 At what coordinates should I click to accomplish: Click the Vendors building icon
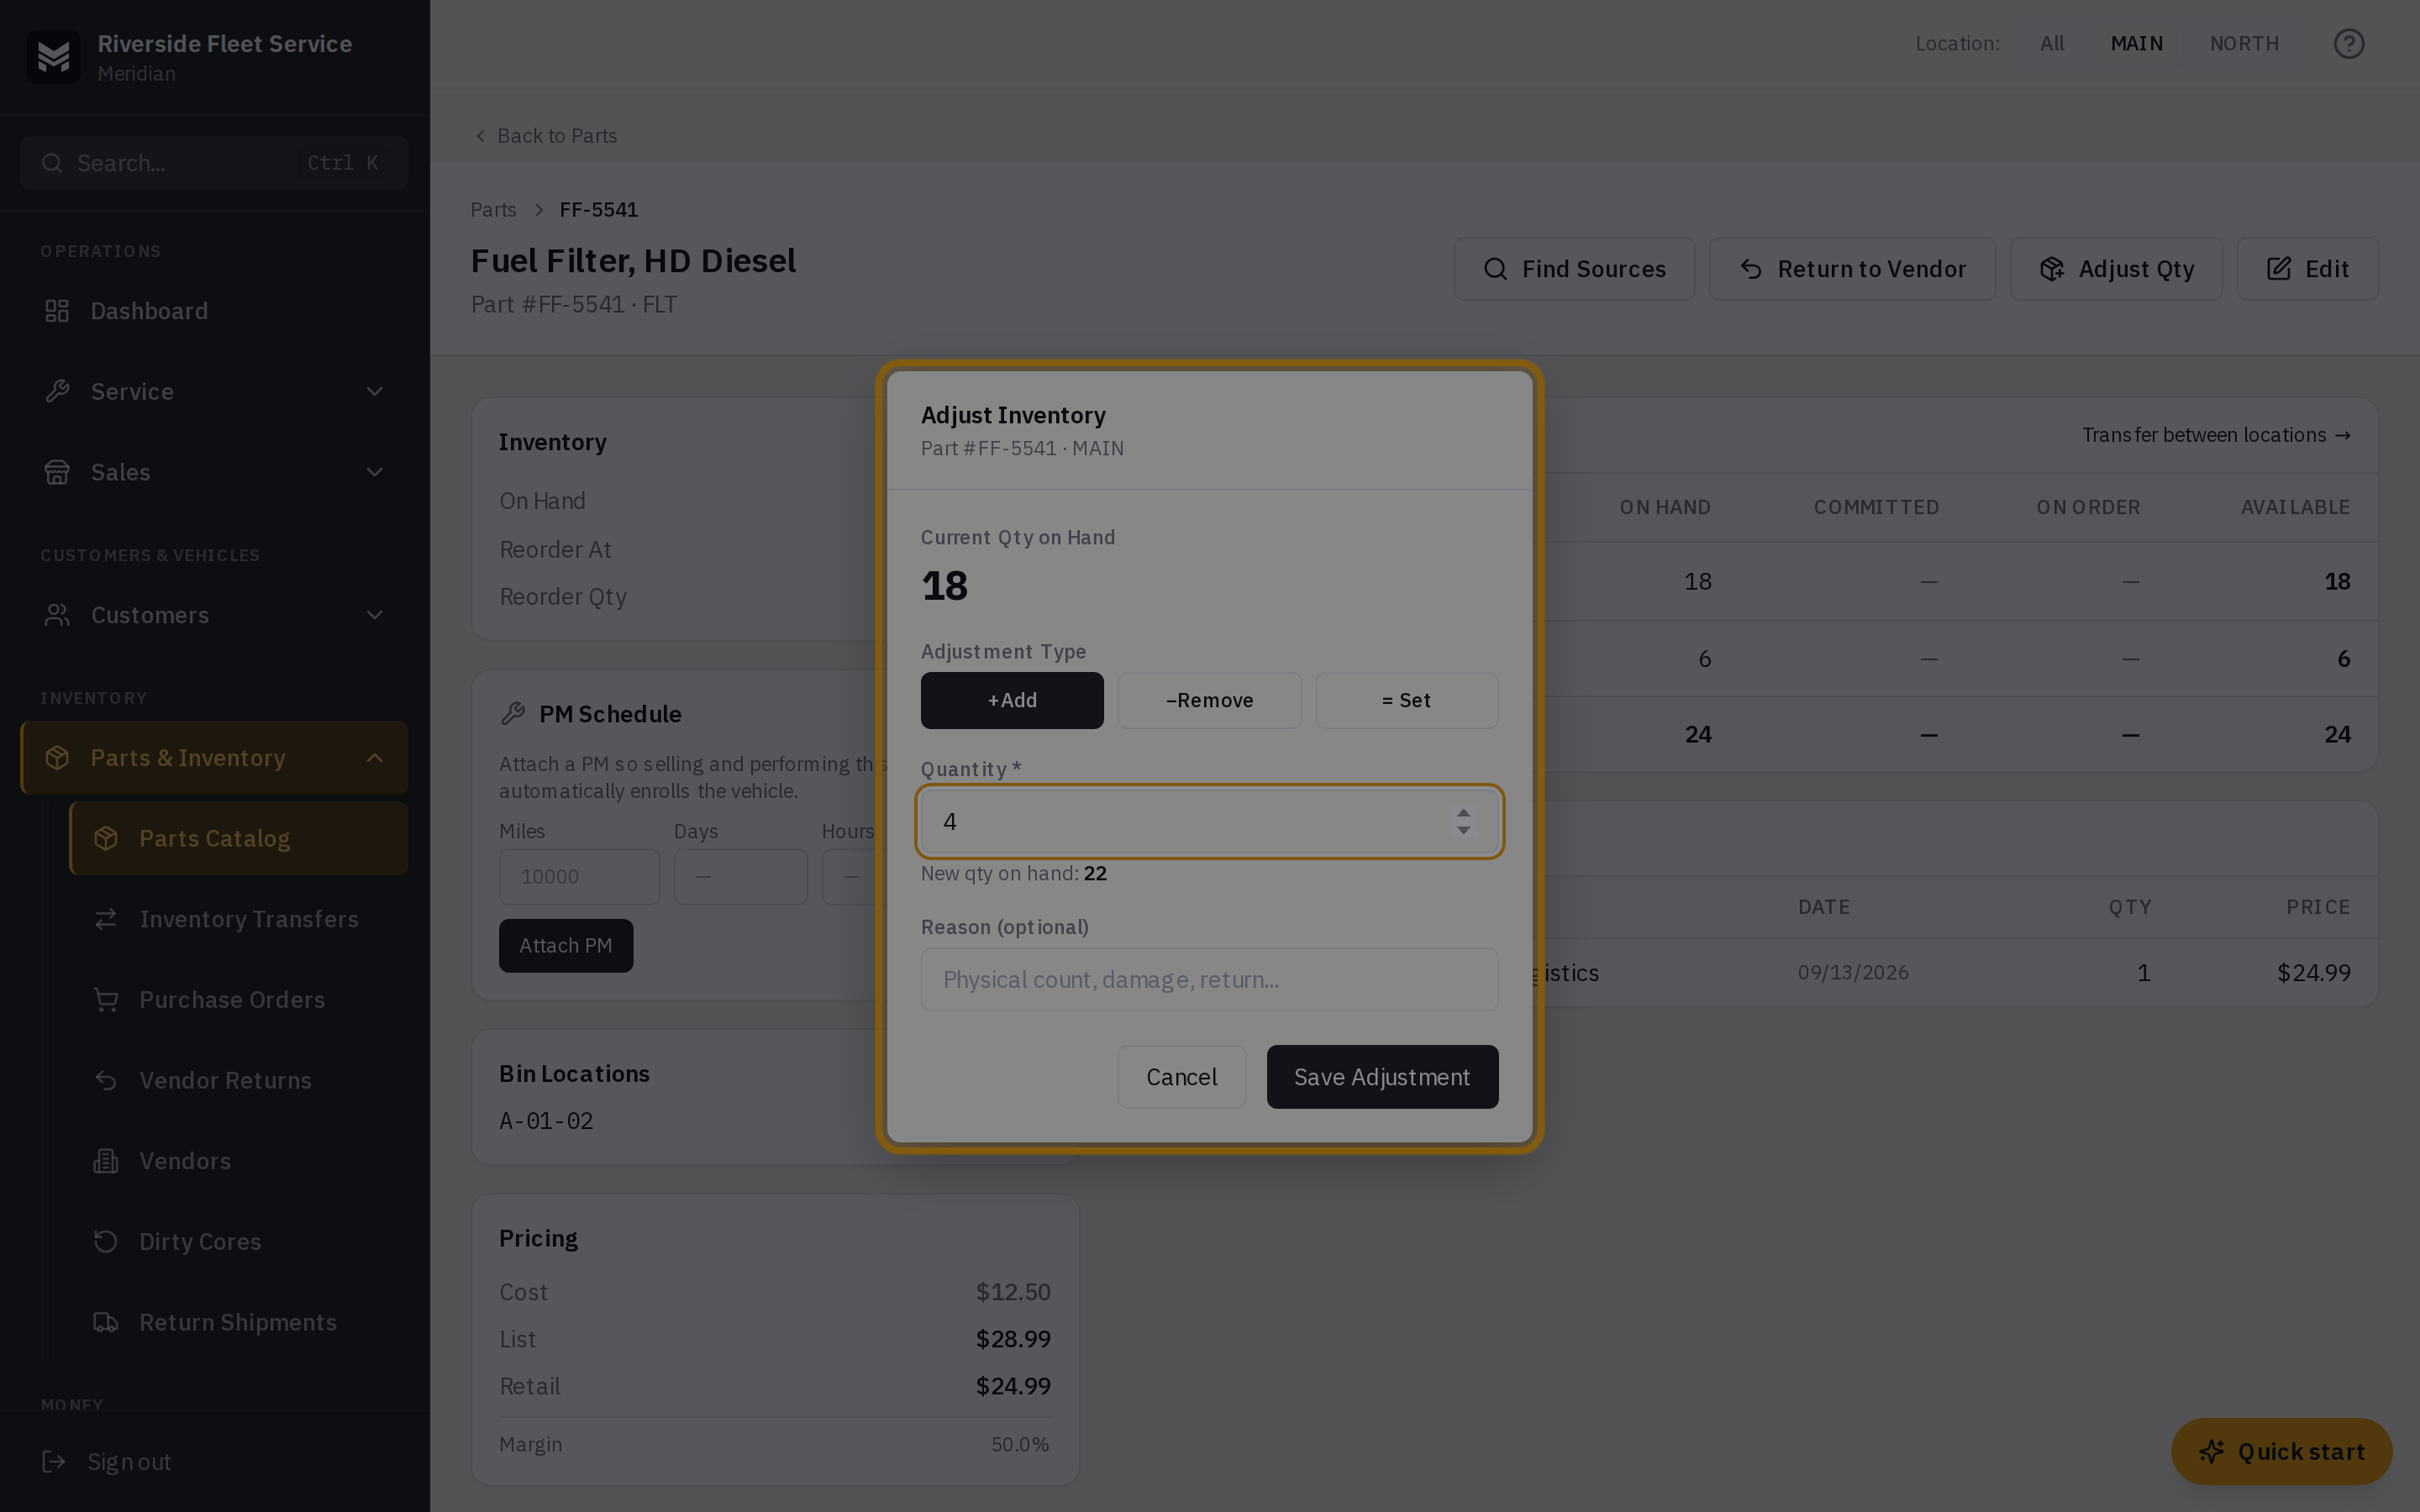tap(106, 1161)
